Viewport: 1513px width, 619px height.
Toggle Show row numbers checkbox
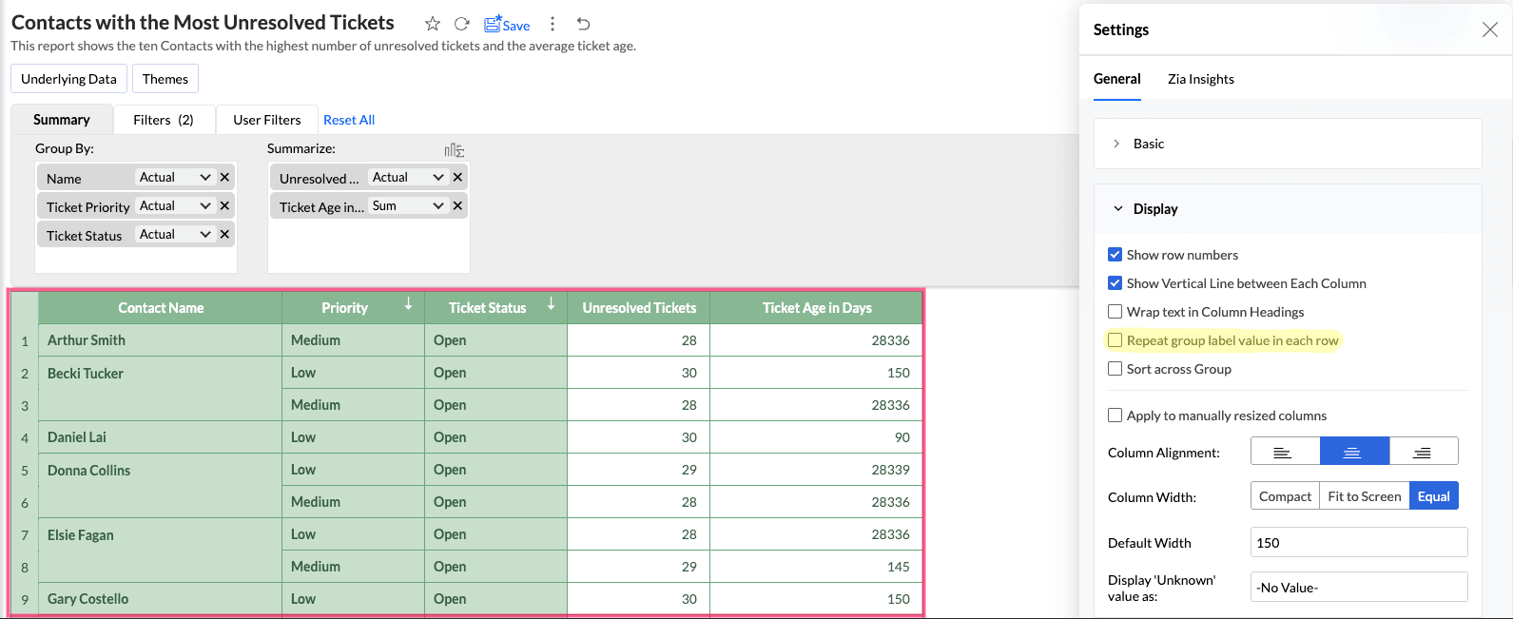click(x=1115, y=255)
